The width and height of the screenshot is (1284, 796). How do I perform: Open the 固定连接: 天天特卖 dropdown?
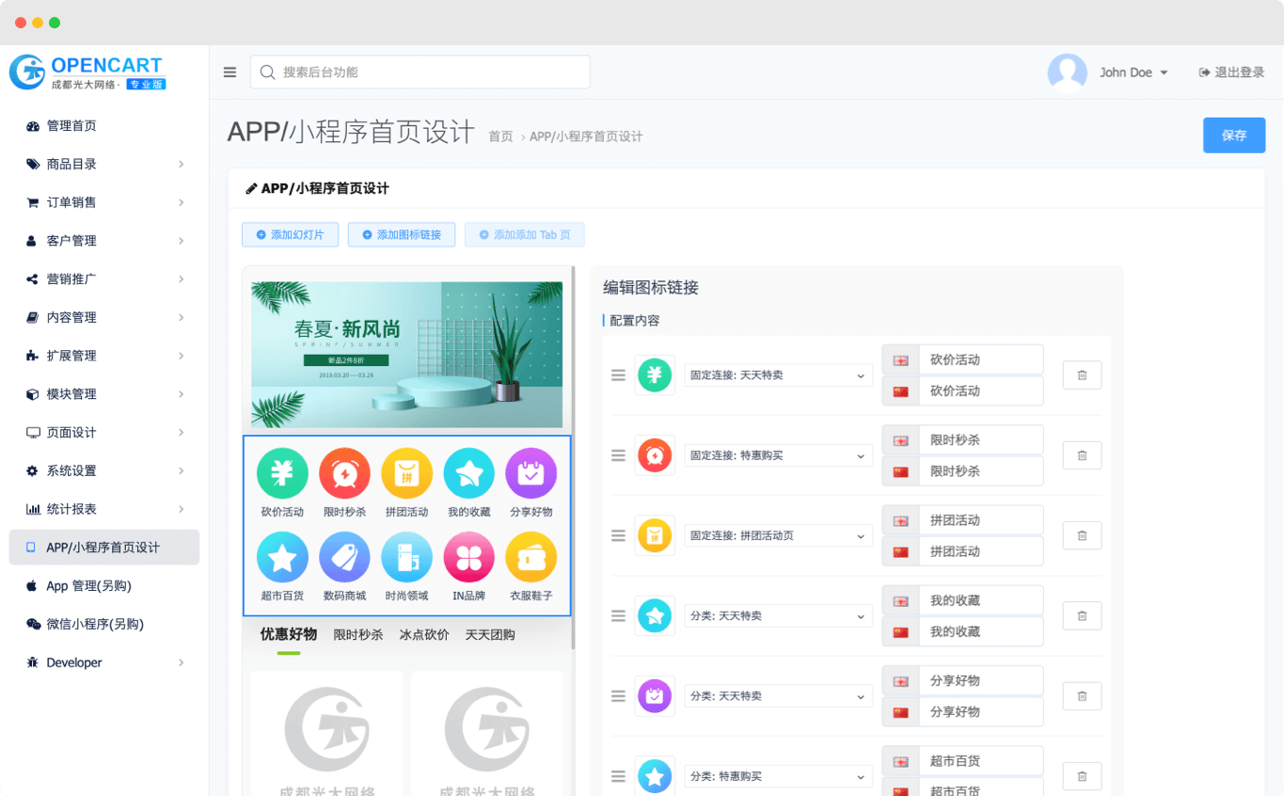777,375
